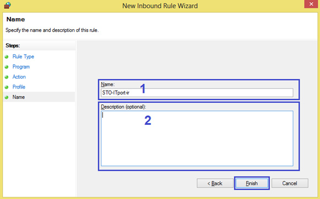
Task: Click the < Back button
Action: click(x=215, y=184)
